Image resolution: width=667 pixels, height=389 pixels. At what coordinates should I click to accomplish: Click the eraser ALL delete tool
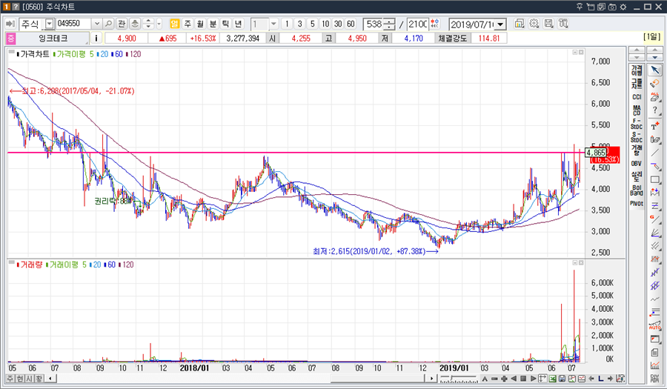[x=654, y=97]
